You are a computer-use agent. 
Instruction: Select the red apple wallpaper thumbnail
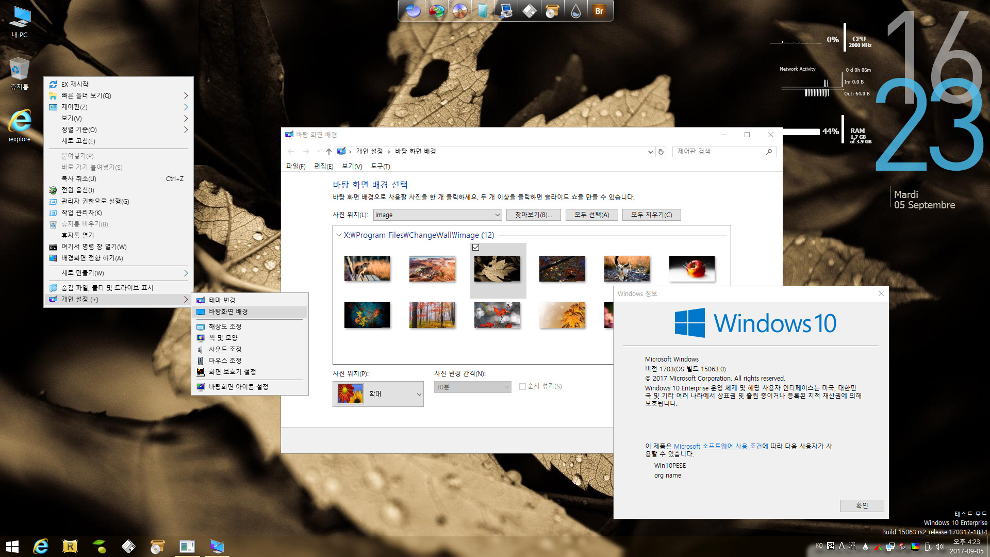[x=691, y=269]
